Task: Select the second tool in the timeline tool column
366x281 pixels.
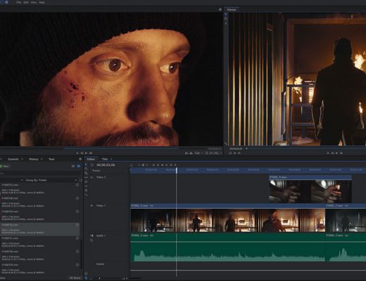Action: click(x=86, y=169)
